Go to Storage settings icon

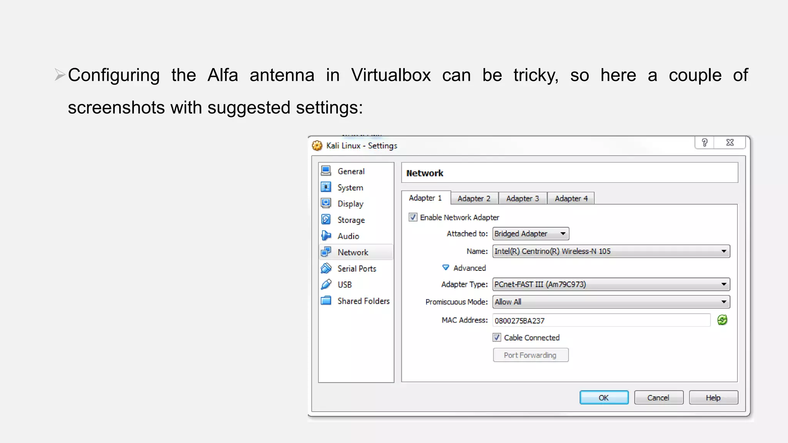pos(326,220)
